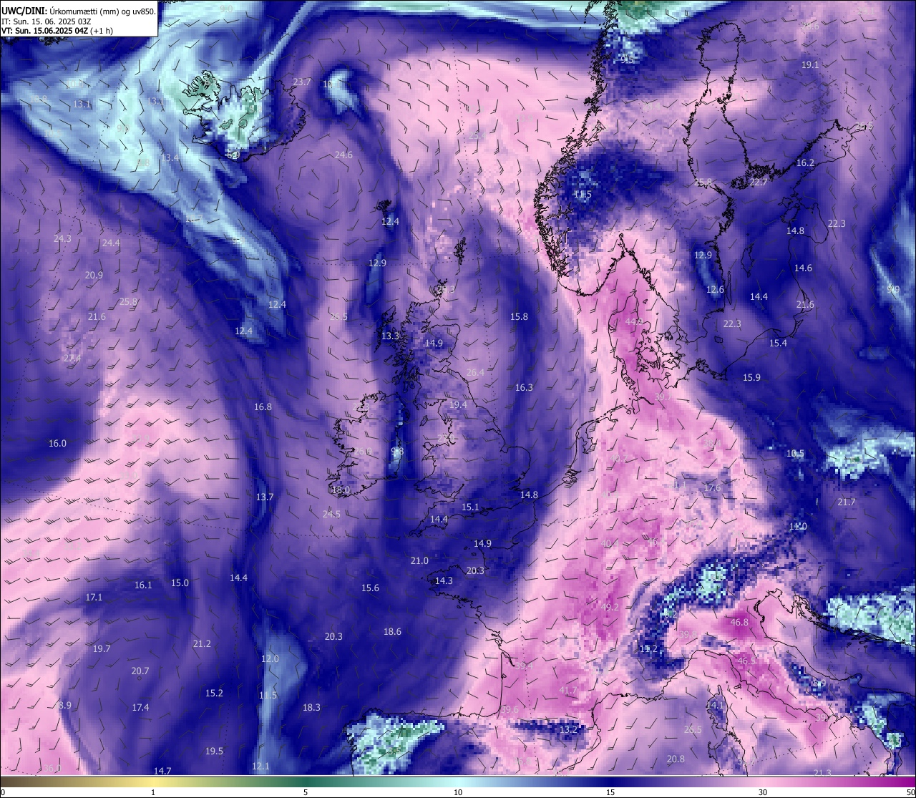
Task: Click the 15.9 value over northern Poland
Action: point(751,377)
